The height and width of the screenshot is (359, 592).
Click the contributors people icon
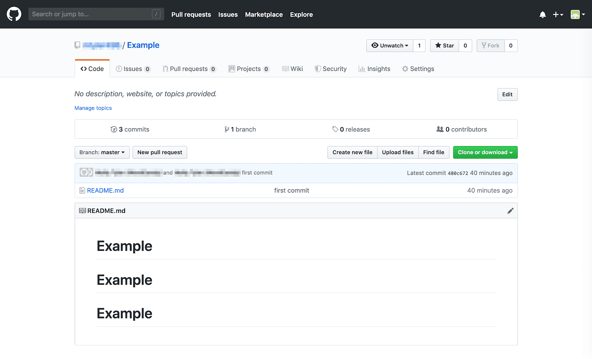440,129
